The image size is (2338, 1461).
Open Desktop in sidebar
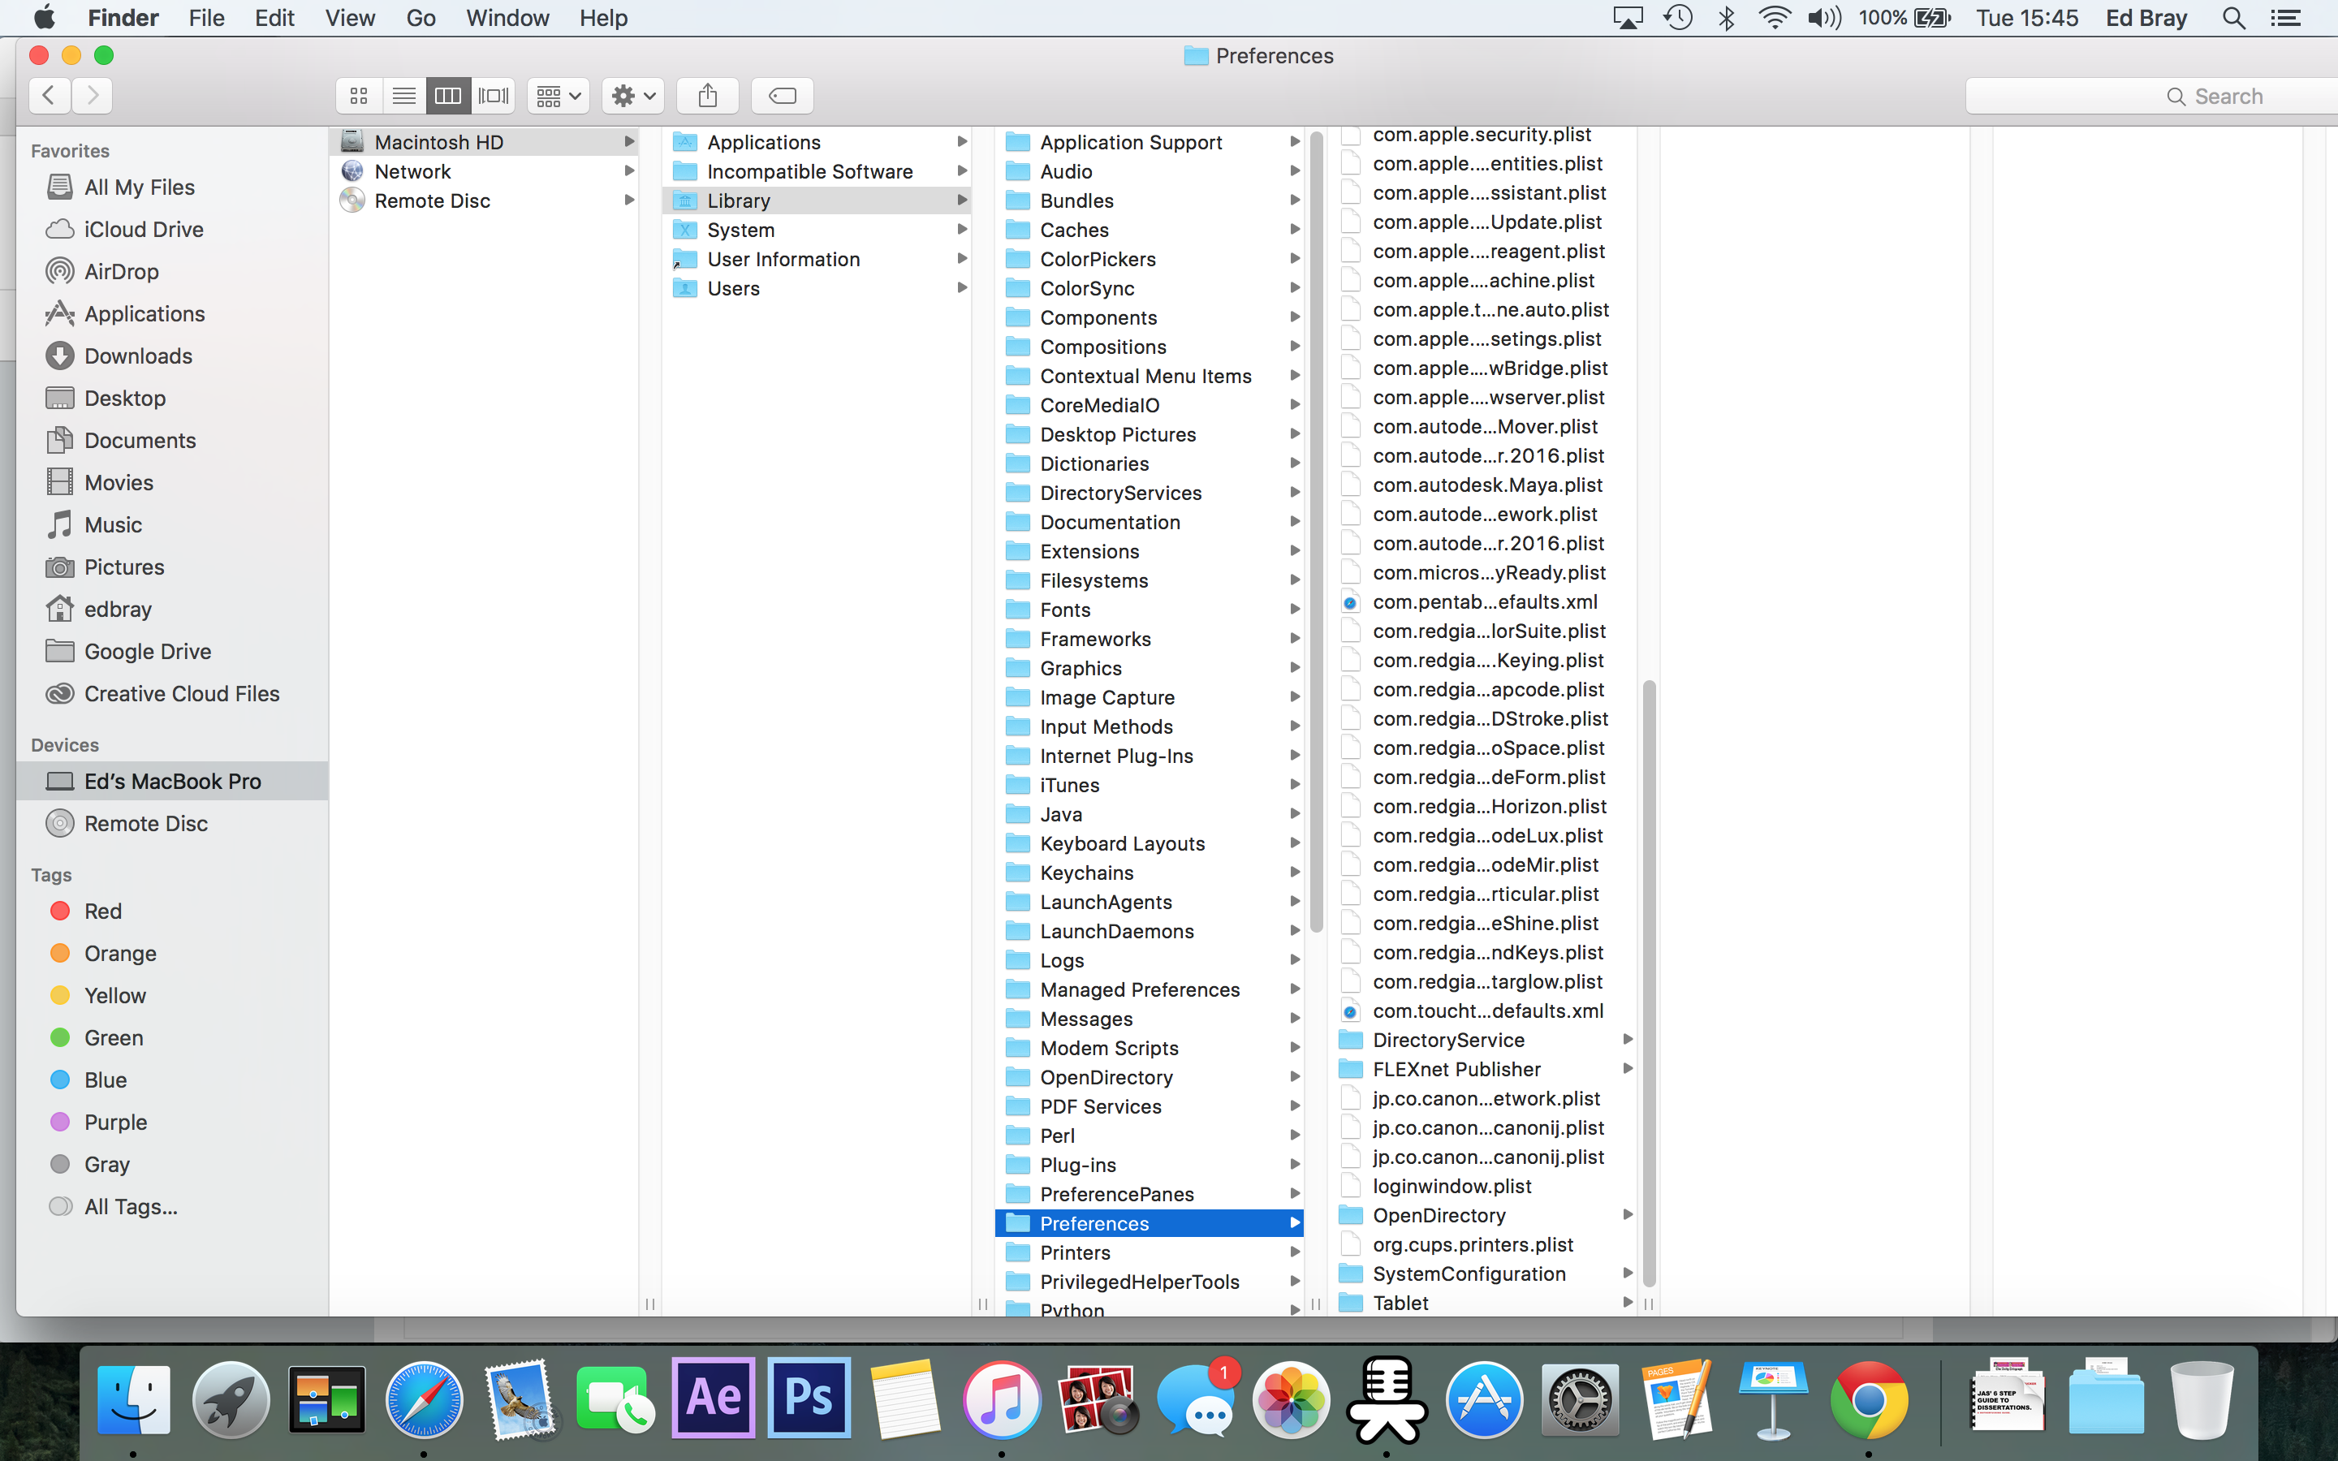[x=172, y=398]
